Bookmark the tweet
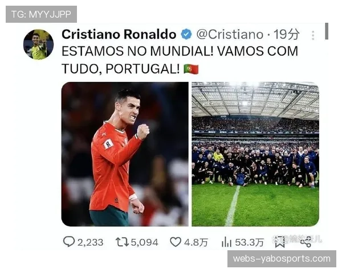 (280, 242)
